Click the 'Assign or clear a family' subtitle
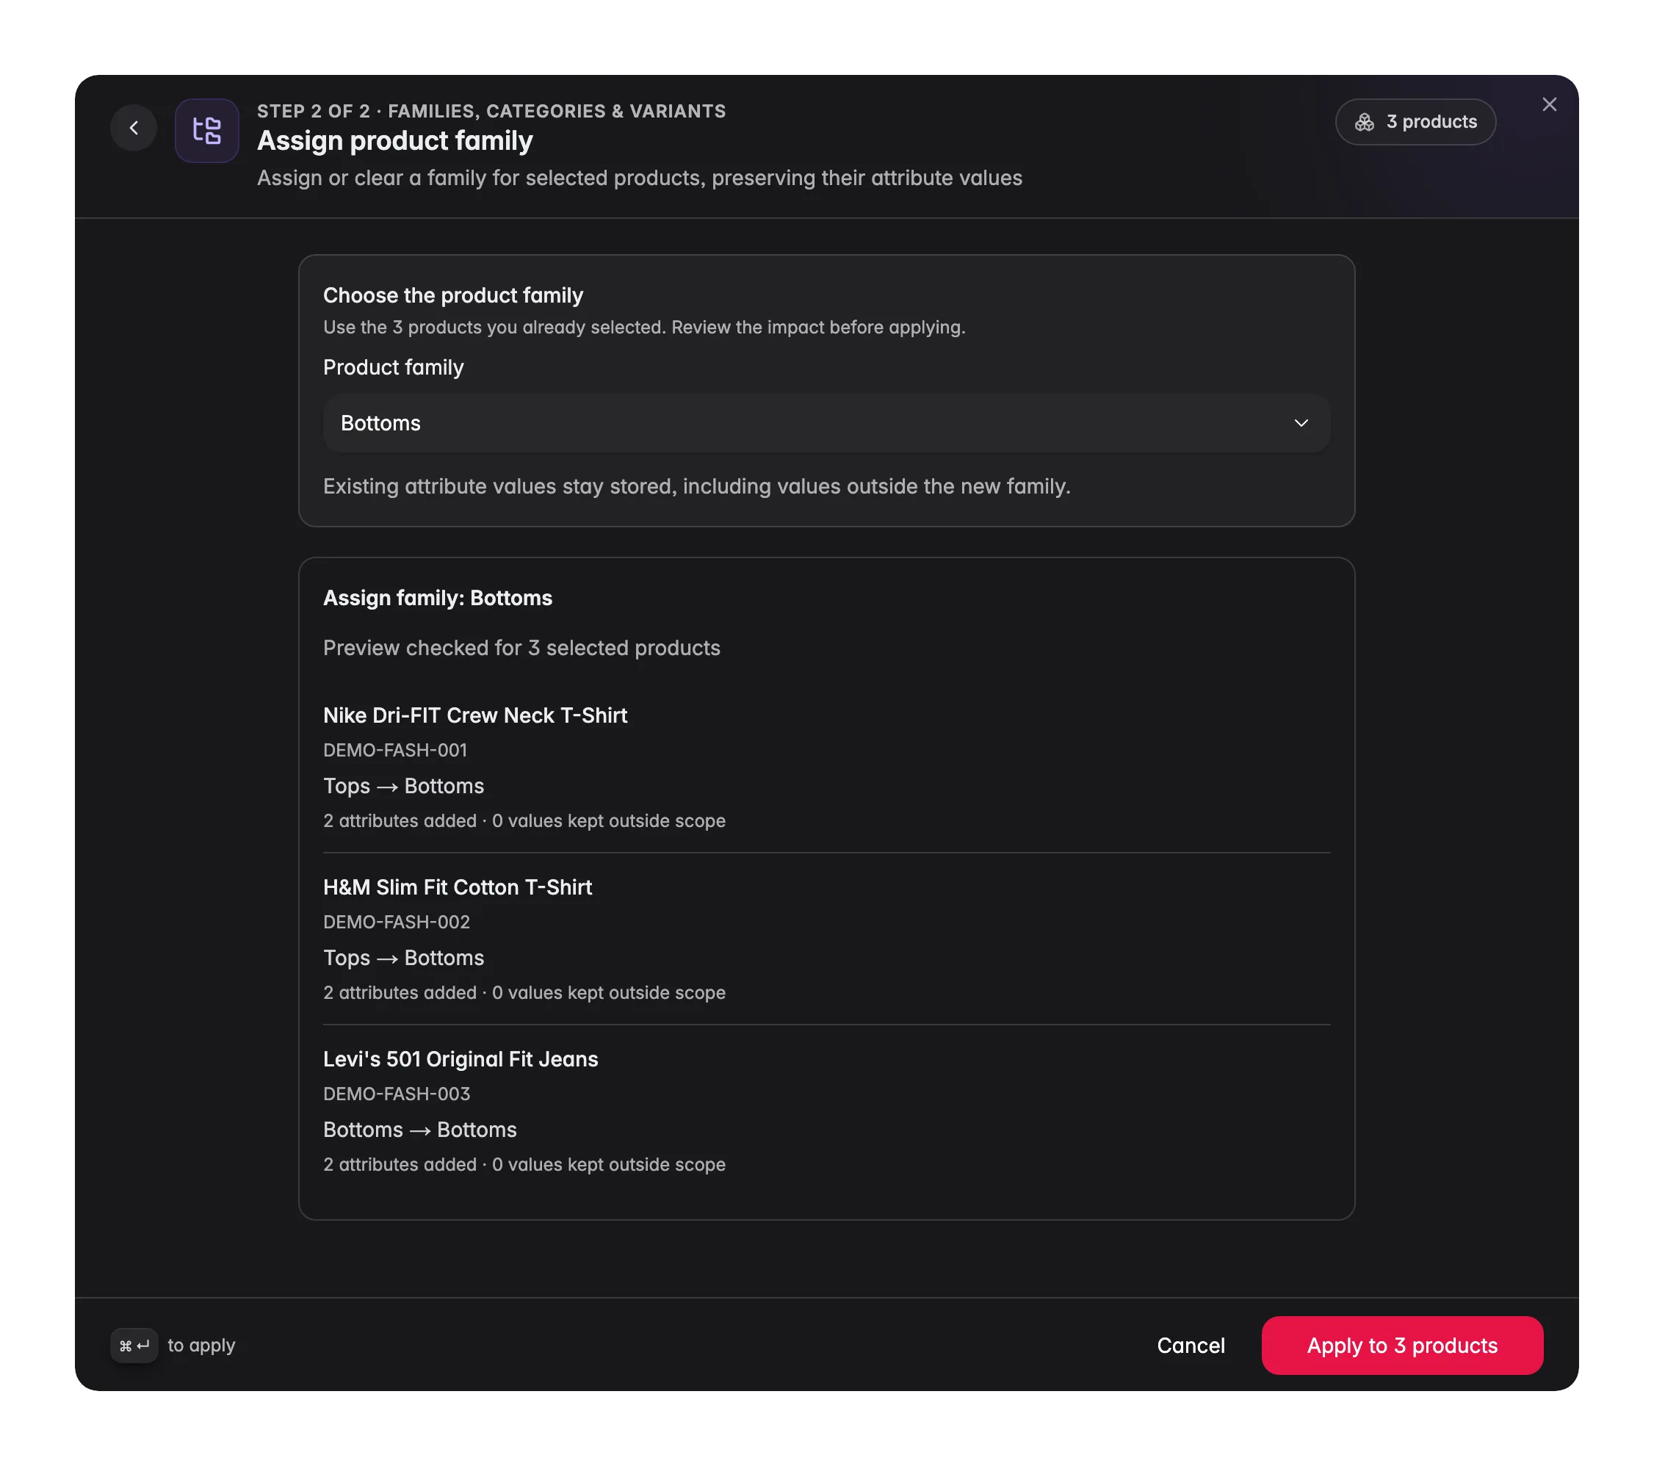The width and height of the screenshot is (1654, 1466). pos(639,178)
